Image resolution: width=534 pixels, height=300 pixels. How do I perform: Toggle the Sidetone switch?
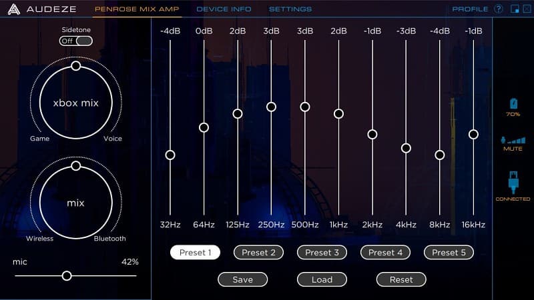(76, 41)
